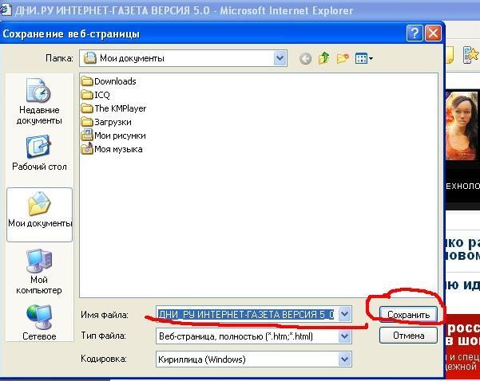Image resolution: width=480 pixels, height=381 pixels.
Task: Click the Имя файла text field
Action: (248, 314)
